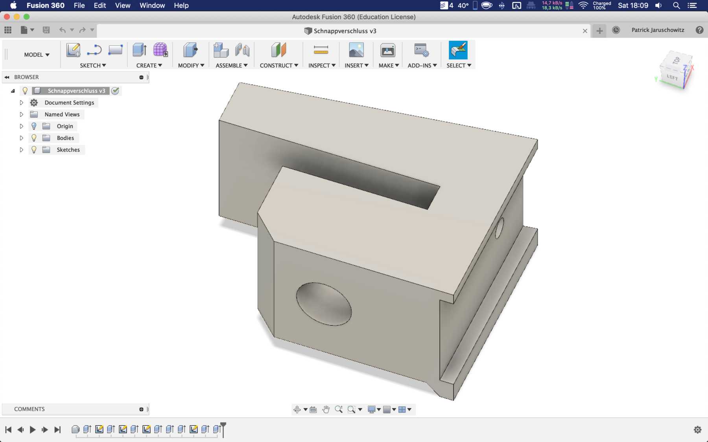This screenshot has height=442, width=708.
Task: Hide the Sketches folder
Action: coord(34,150)
